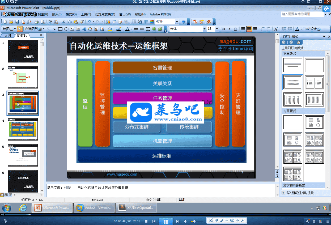This screenshot has height=225, width=331.
Task: Toggle center text alignment
Action: pos(249,29)
